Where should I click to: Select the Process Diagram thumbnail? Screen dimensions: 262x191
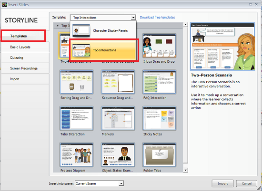tap(76, 154)
